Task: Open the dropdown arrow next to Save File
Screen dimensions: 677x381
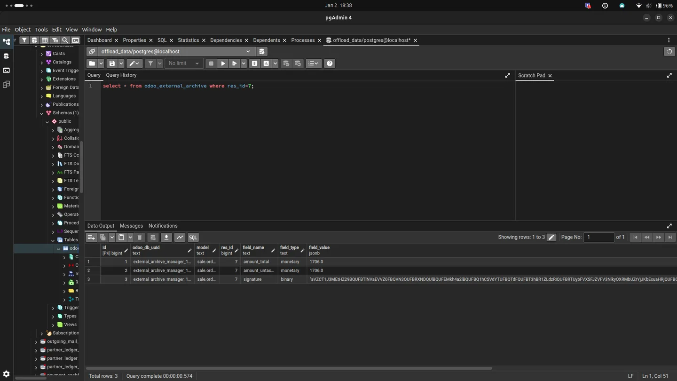Action: point(121,63)
